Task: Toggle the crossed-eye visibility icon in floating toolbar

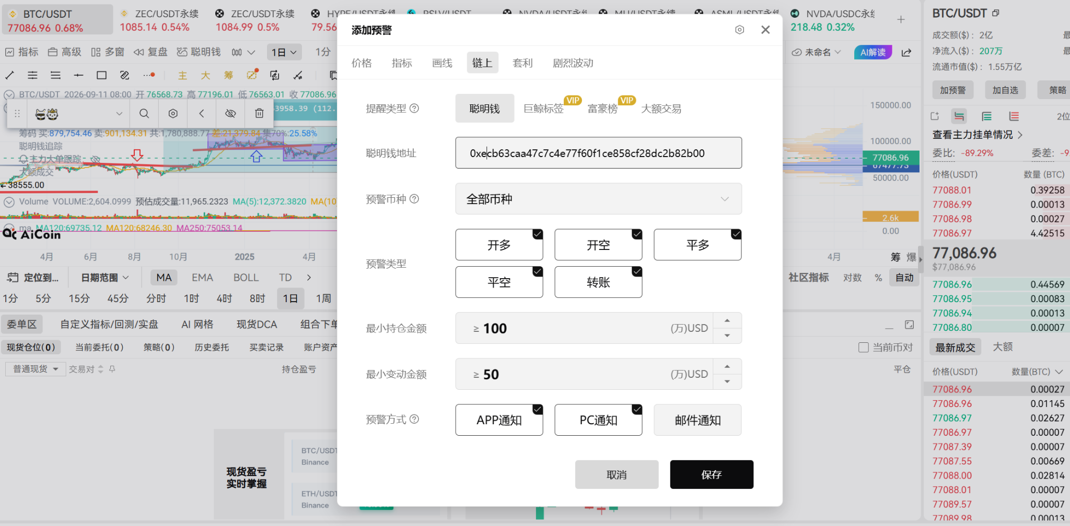Action: [230, 113]
